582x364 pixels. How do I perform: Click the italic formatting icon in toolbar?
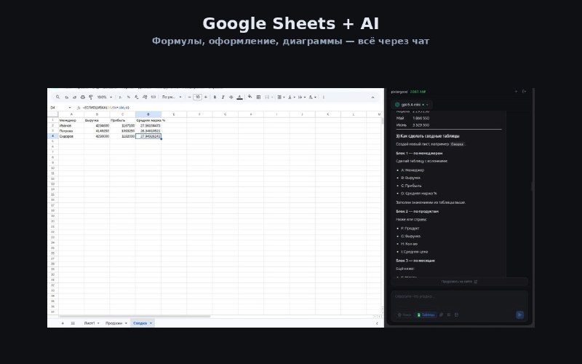222,96
